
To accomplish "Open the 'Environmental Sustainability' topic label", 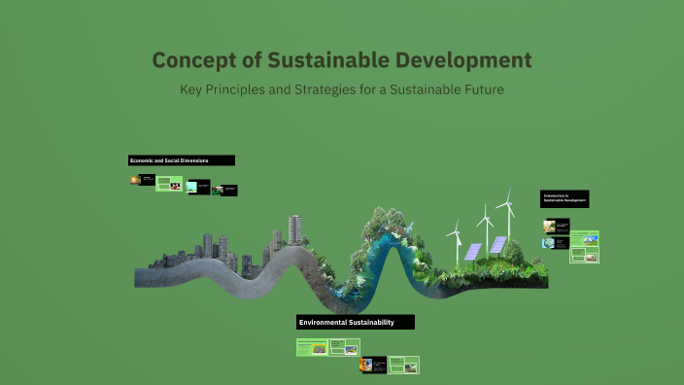I will (x=355, y=322).
